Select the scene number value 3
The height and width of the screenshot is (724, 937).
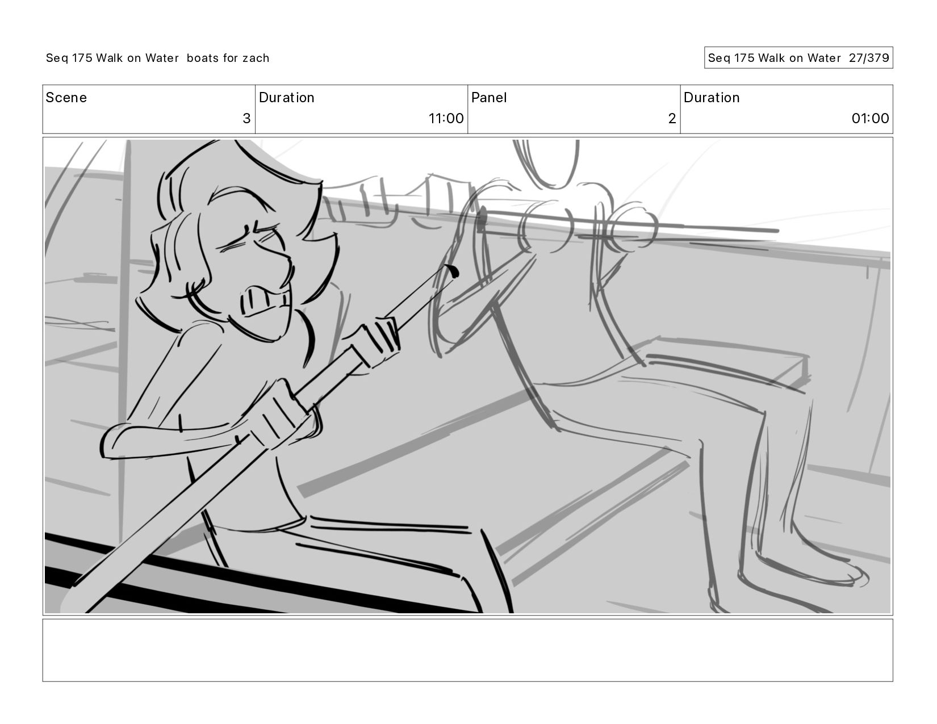click(x=246, y=118)
